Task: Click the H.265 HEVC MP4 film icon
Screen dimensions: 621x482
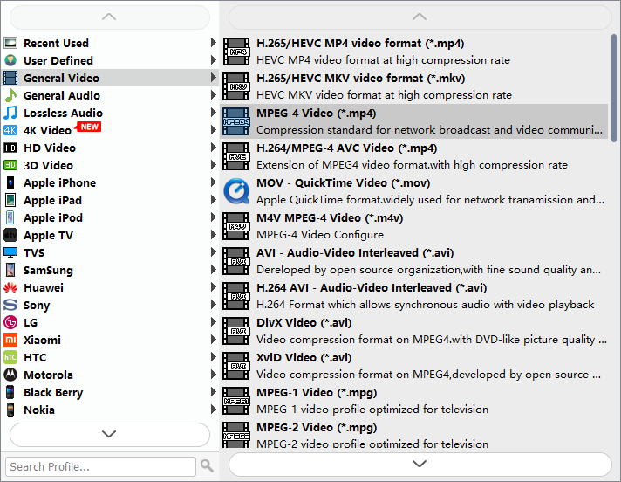Action: 236,52
